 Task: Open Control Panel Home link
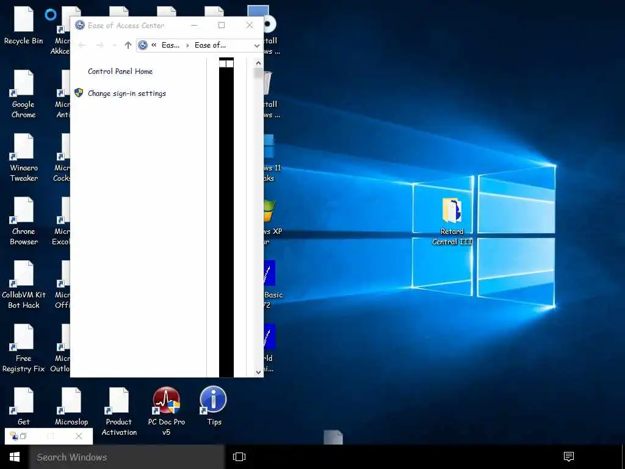coord(120,71)
